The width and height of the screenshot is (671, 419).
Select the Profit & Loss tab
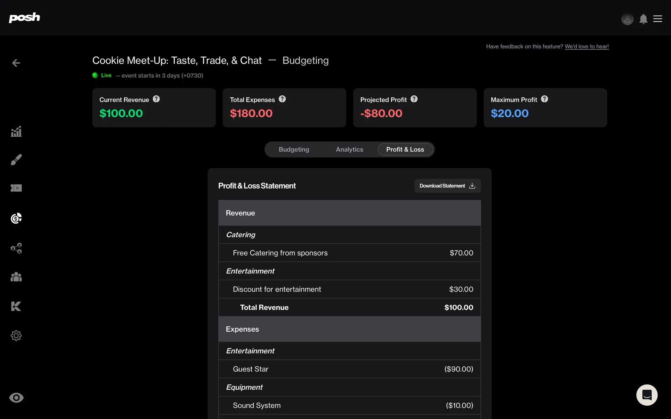click(405, 149)
